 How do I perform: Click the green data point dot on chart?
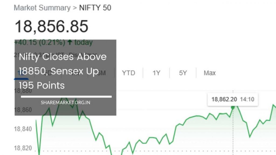[x=233, y=108]
